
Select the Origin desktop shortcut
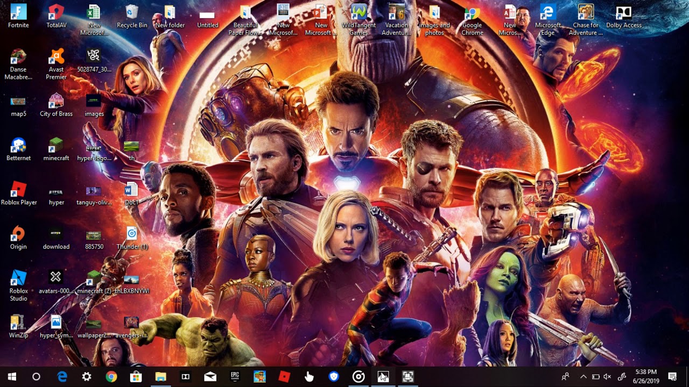(x=18, y=238)
